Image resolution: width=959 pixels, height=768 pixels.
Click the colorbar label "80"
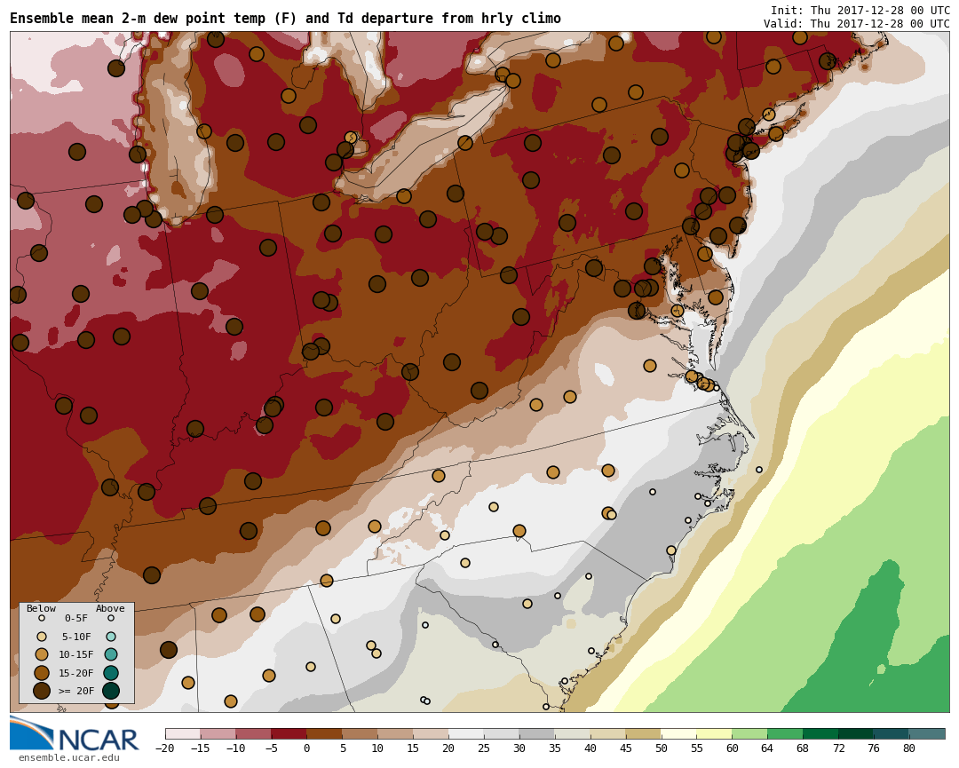click(909, 748)
